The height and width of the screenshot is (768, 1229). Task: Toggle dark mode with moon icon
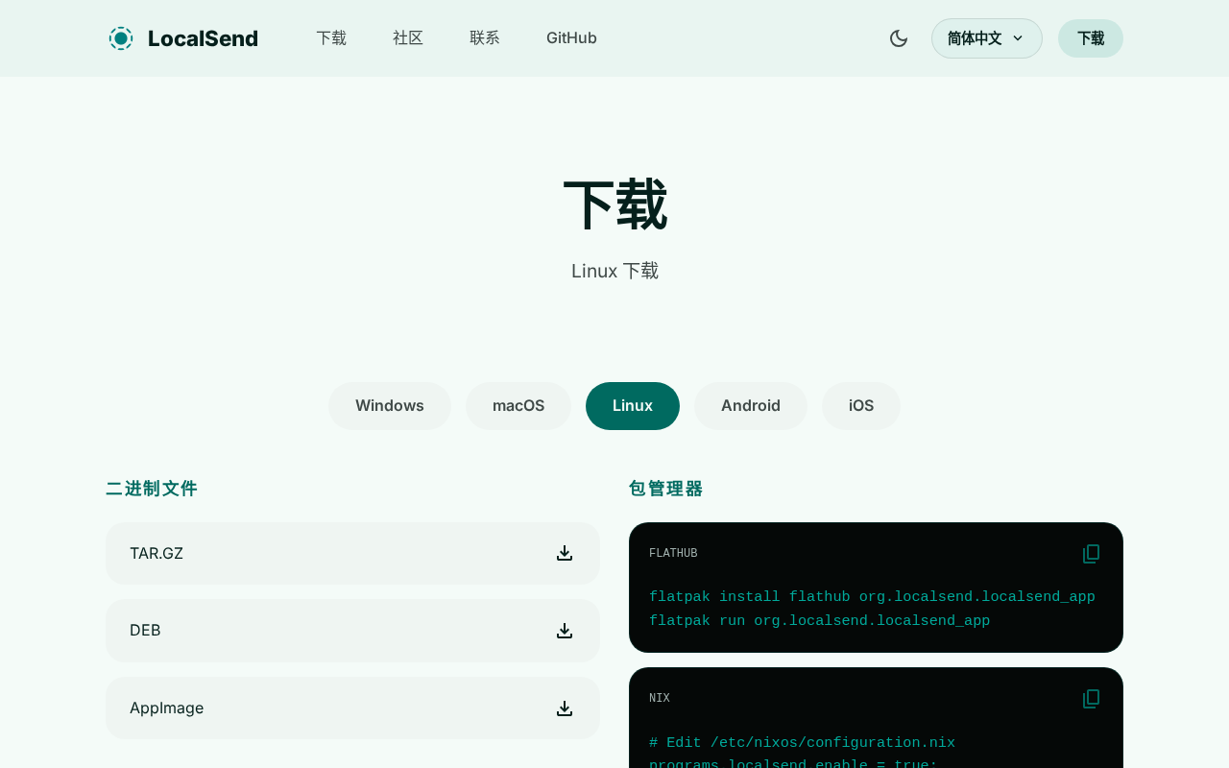coord(899,38)
